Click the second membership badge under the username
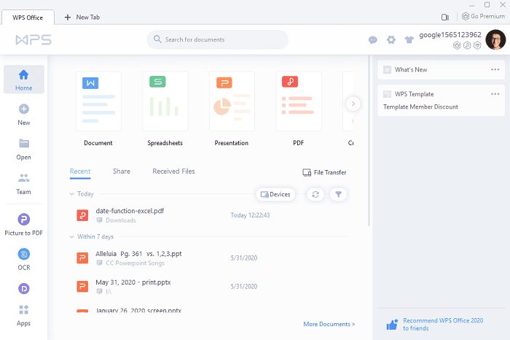510x340 pixels. click(x=467, y=45)
